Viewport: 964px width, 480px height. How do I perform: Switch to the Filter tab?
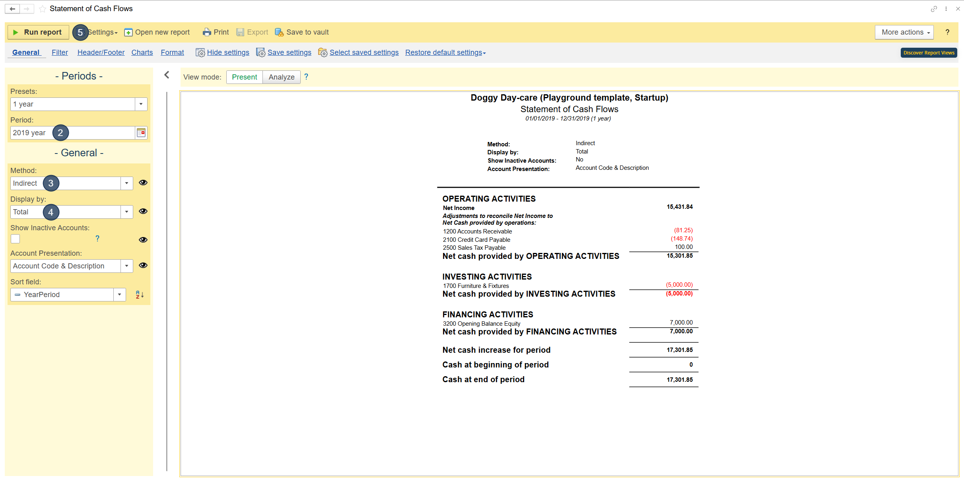(60, 52)
